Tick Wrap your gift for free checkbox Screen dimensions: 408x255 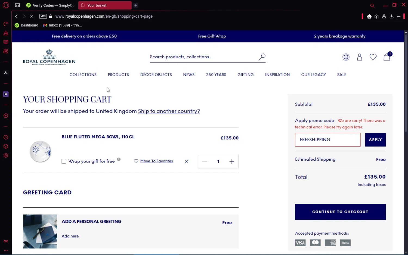pyautogui.click(x=64, y=161)
